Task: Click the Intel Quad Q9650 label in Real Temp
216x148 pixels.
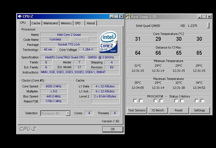Action: point(148,26)
